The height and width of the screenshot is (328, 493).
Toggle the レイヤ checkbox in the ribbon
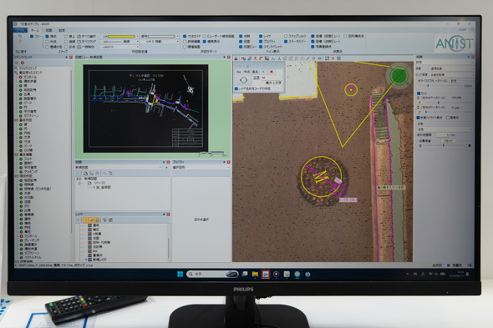(x=261, y=36)
